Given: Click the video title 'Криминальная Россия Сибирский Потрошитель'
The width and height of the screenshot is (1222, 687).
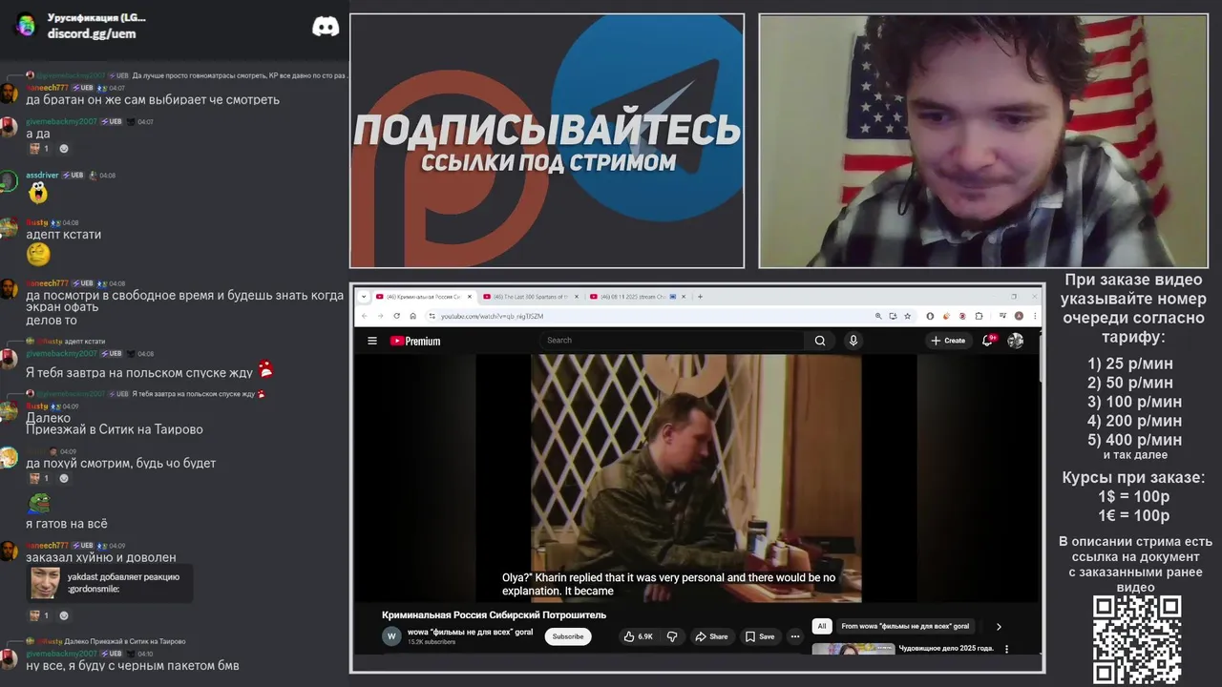Looking at the screenshot, I should 494,615.
